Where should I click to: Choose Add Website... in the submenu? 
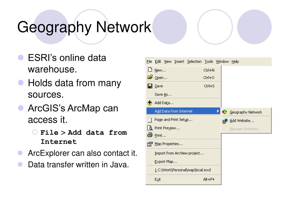pyautogui.click(x=246, y=121)
